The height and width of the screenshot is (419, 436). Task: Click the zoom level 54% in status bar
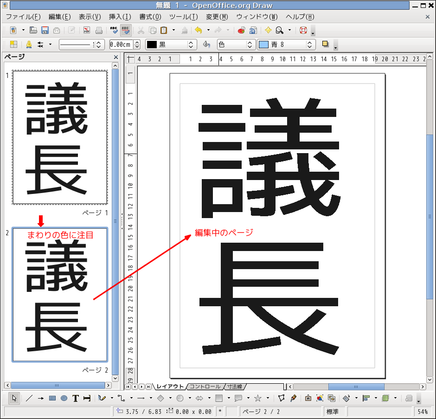coord(423,412)
